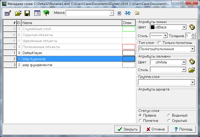Click row number -3 header cell
Viewport: 200px width, 137px height.
(x=10, y=29)
